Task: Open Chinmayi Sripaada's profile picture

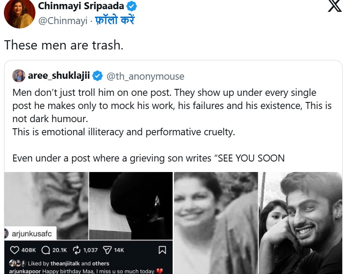Action: pos(19,14)
